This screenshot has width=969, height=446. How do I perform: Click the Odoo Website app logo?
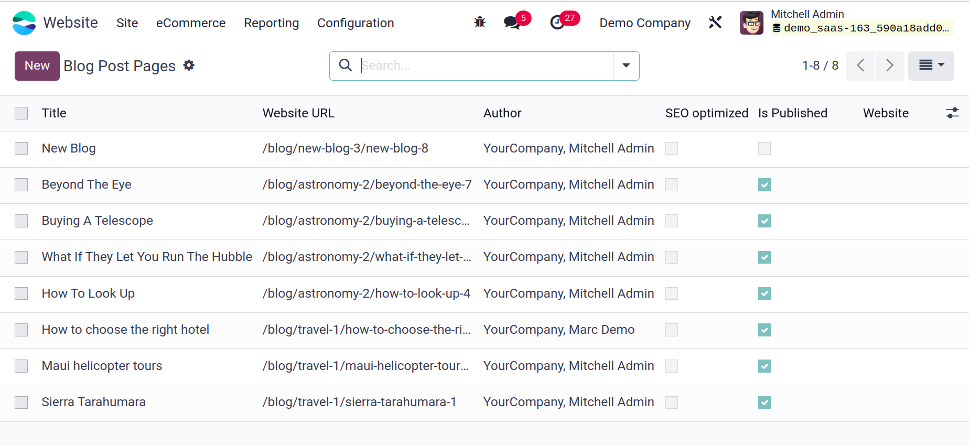tap(24, 23)
